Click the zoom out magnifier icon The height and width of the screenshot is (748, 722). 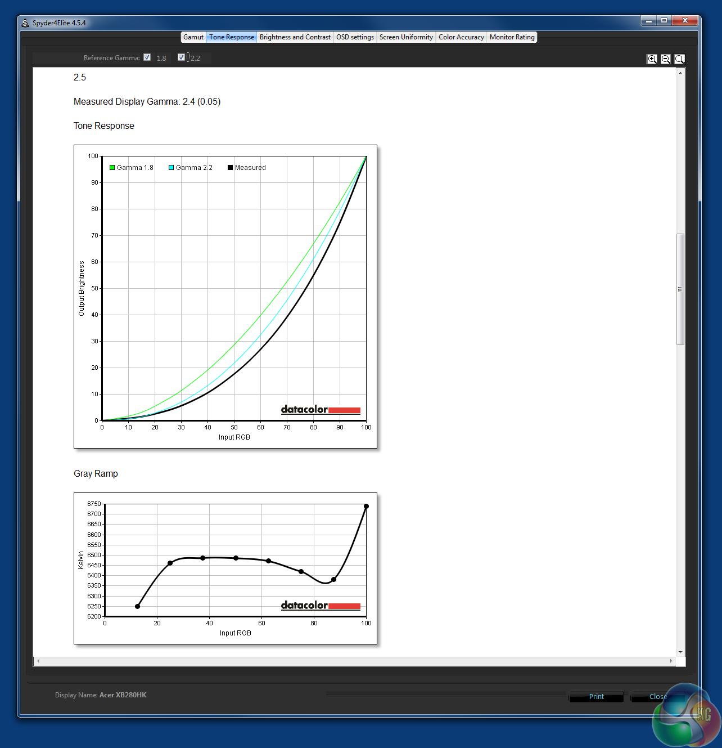[x=666, y=59]
